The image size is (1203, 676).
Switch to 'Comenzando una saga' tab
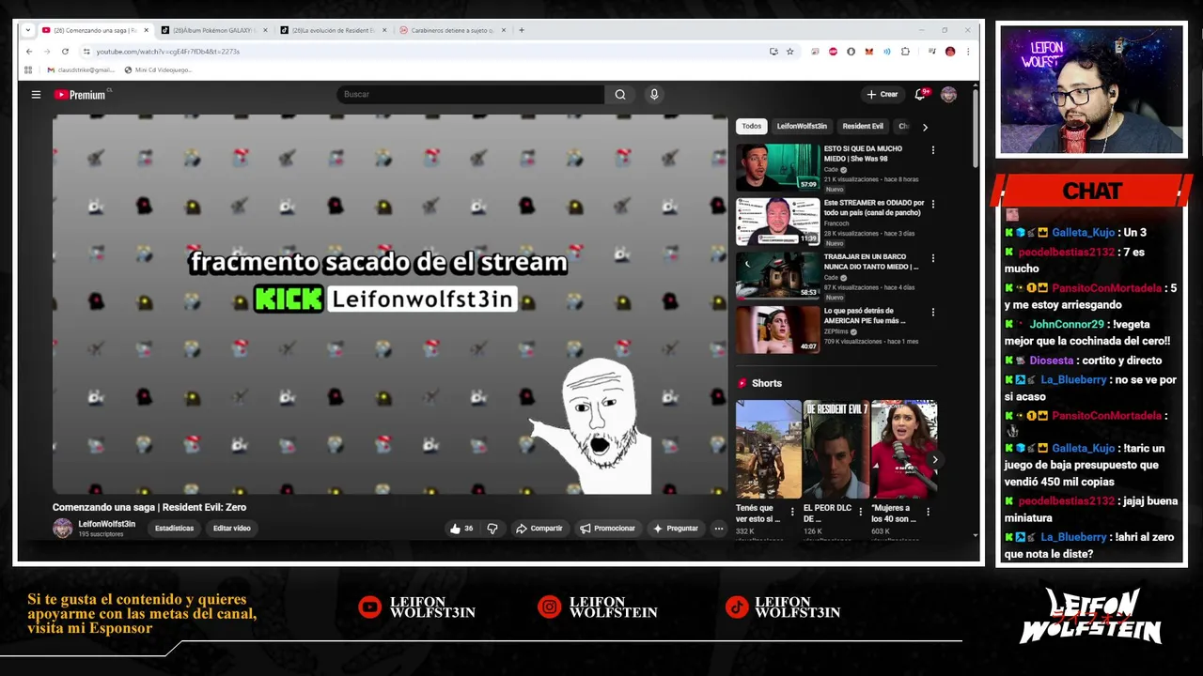(95, 30)
